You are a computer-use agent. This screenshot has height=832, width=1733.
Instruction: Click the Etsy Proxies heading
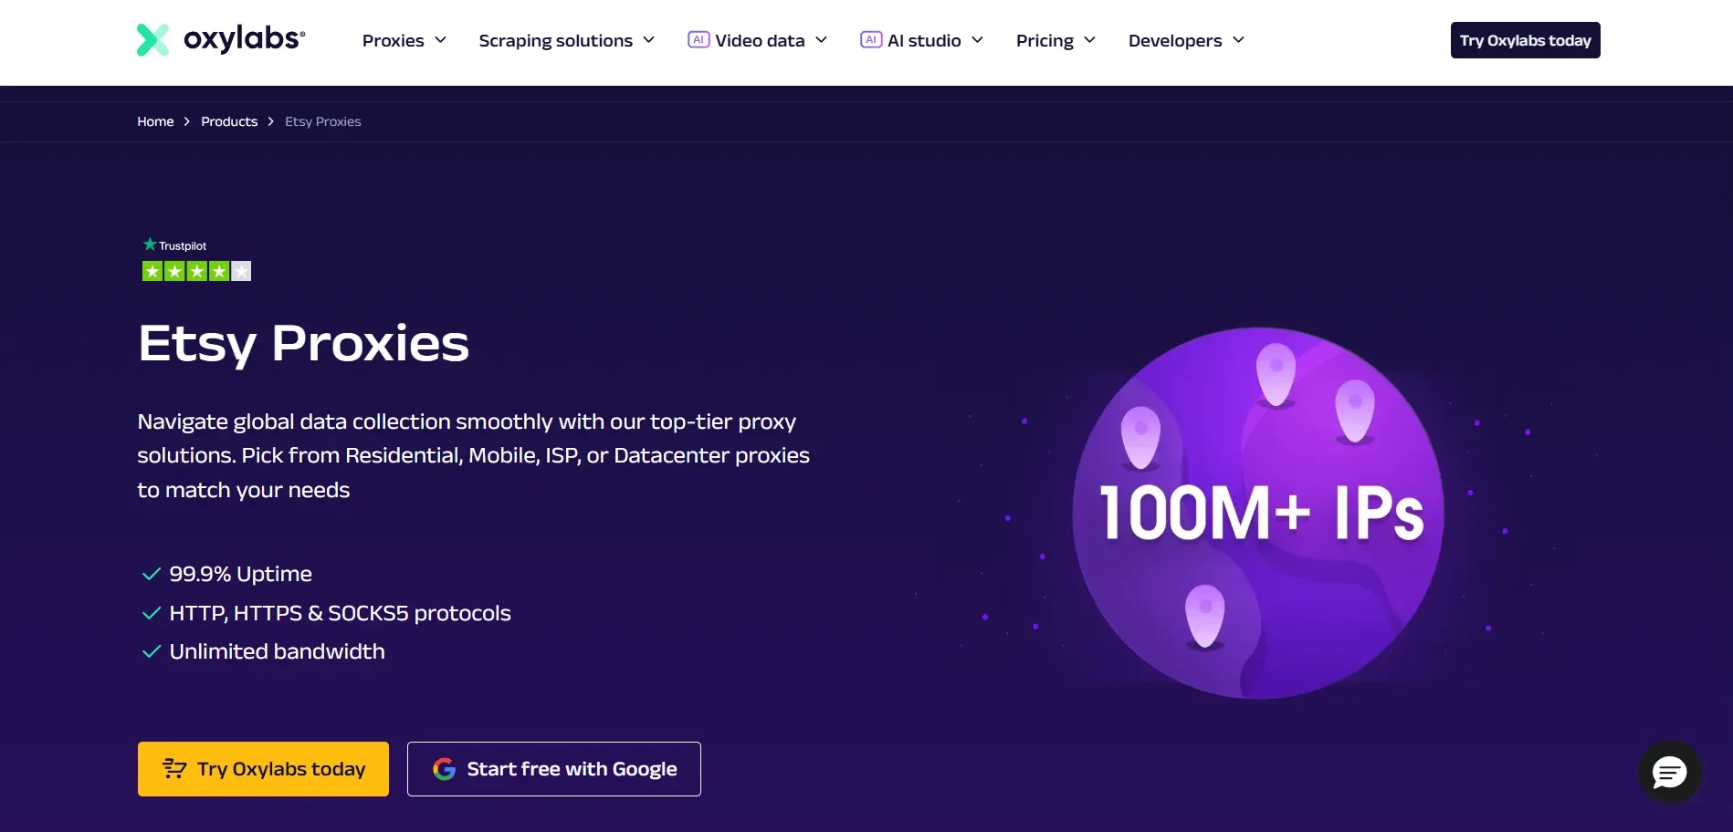[x=303, y=344]
